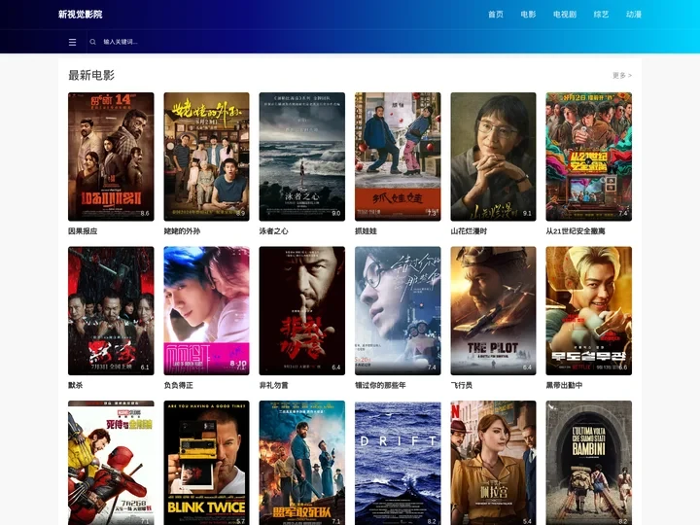Click the 山花烂漫时 title text

click(469, 231)
